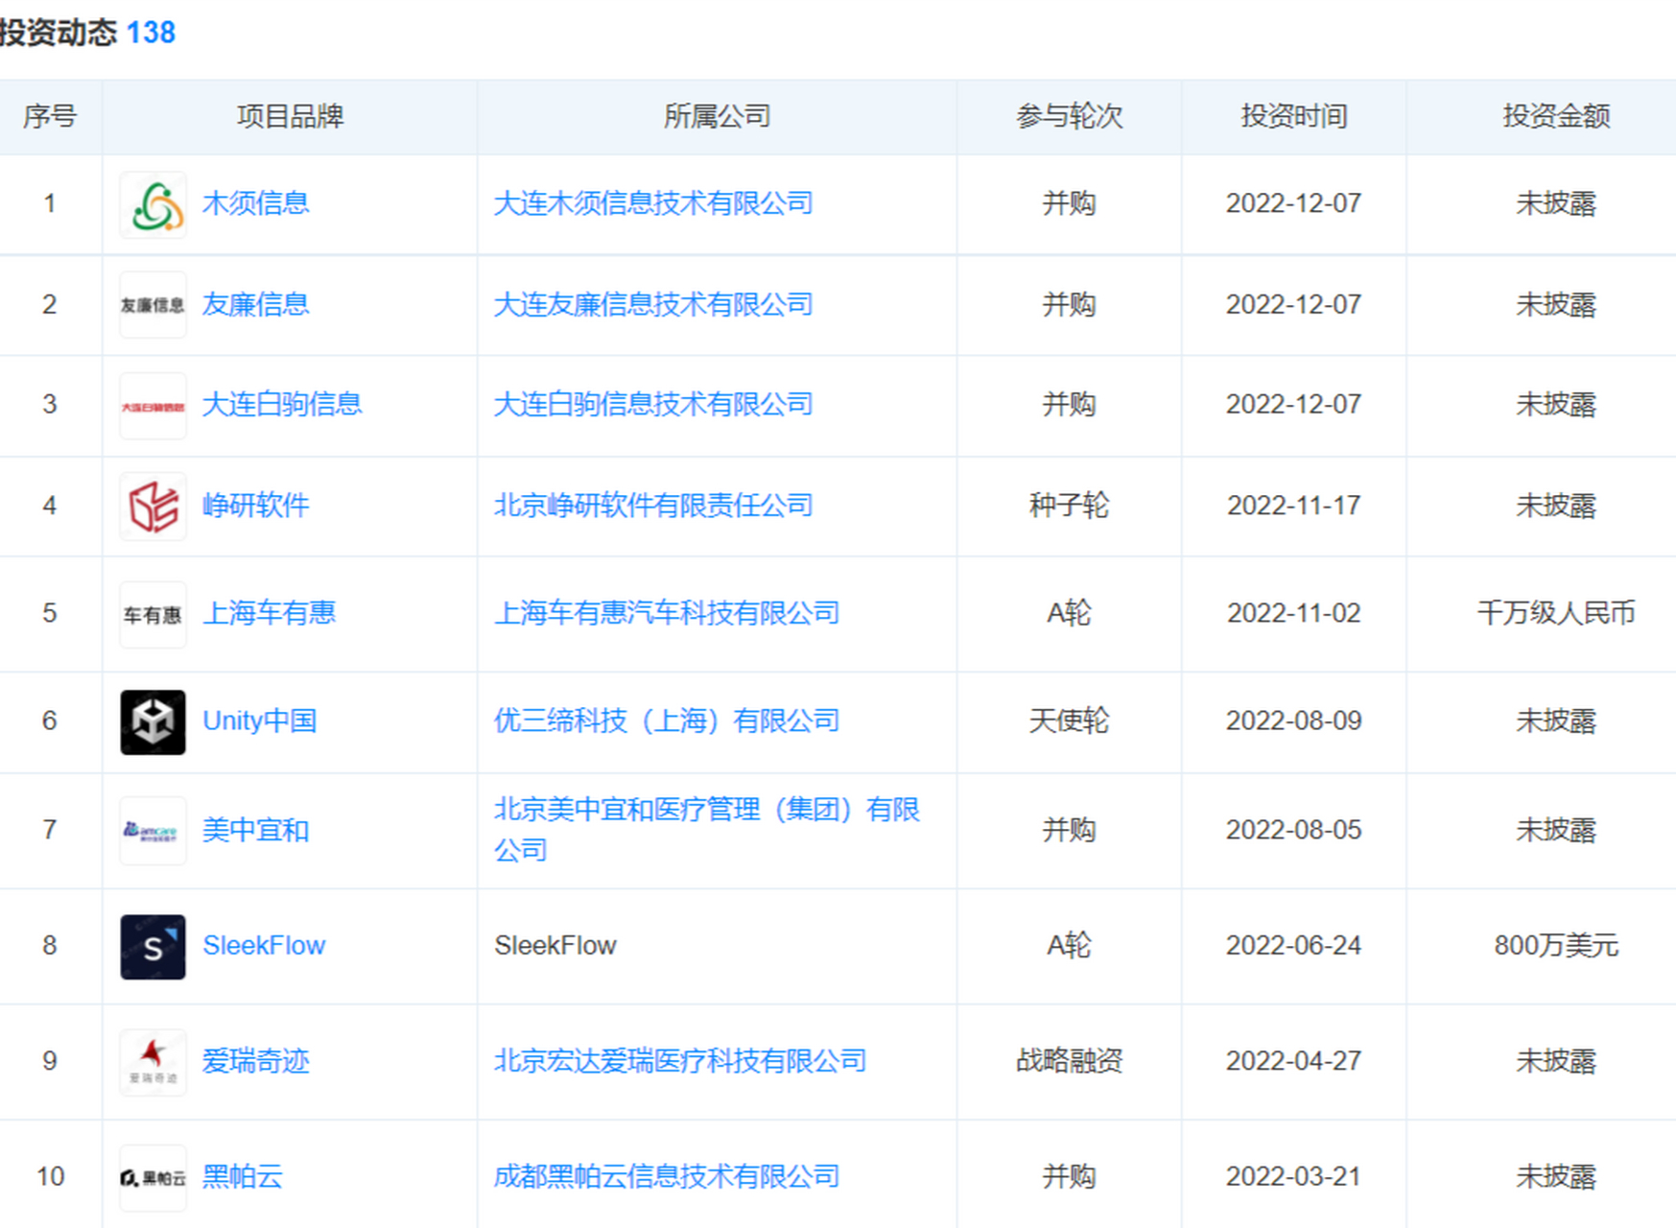Visit 北京美中宜和医疗管理（集团）有限公司 page

pos(707,829)
